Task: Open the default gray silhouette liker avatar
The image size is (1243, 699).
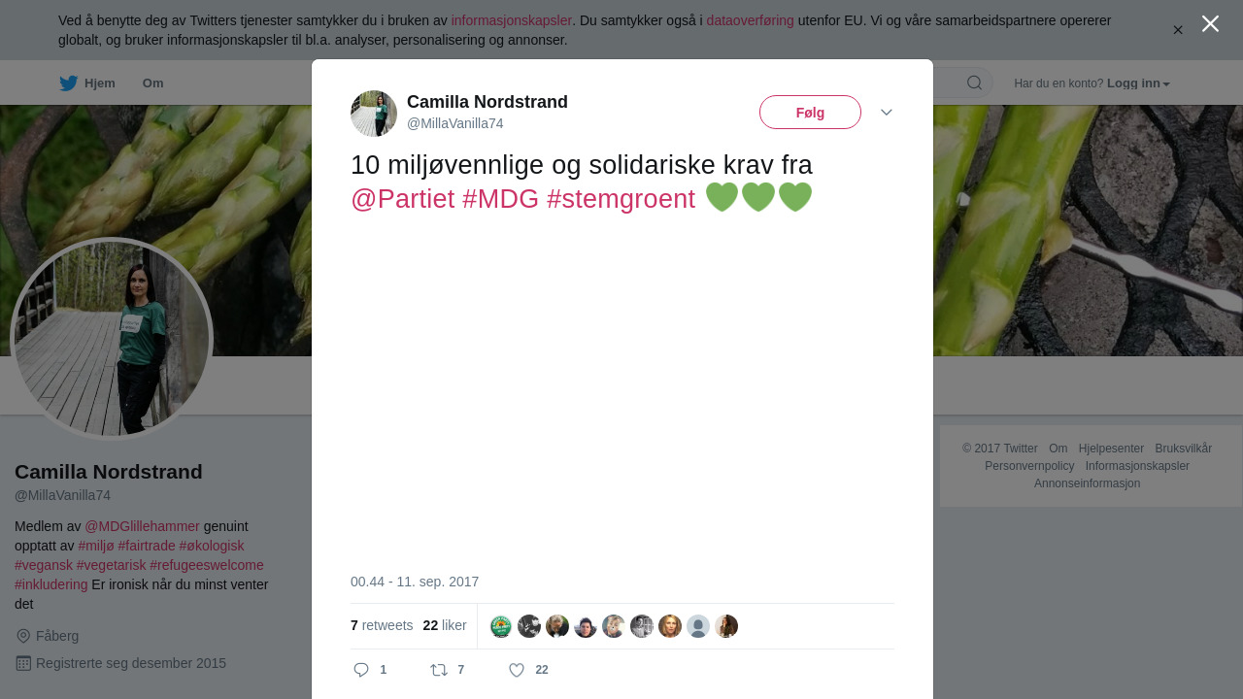Action: point(698,626)
